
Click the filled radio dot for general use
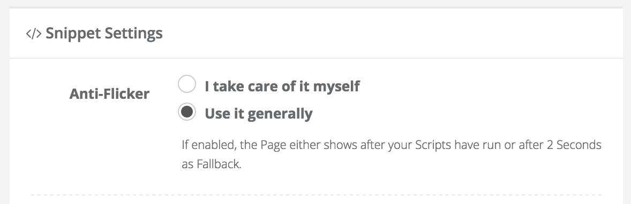[x=187, y=113]
